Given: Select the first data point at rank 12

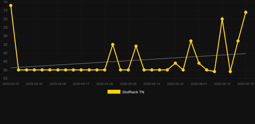Looking at the screenshot, I should (11, 5).
